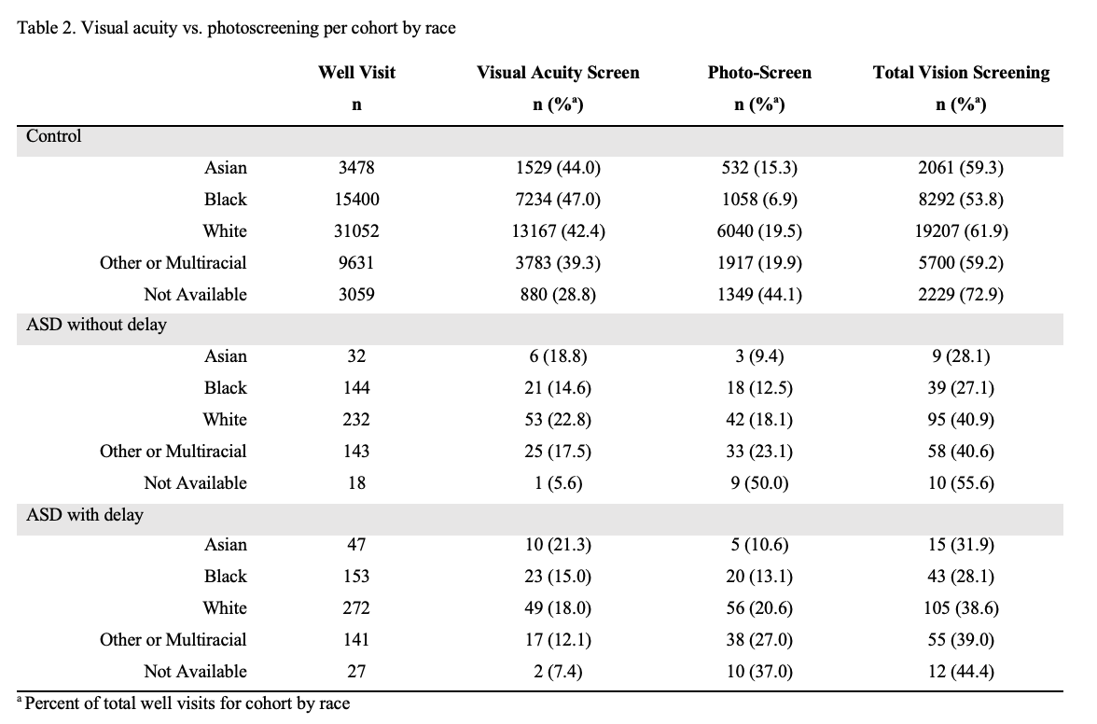Click the cell reading 105 (38.6)

coord(961,608)
